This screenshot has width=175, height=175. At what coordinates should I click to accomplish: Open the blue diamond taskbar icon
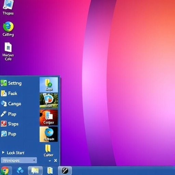[x=20, y=171]
